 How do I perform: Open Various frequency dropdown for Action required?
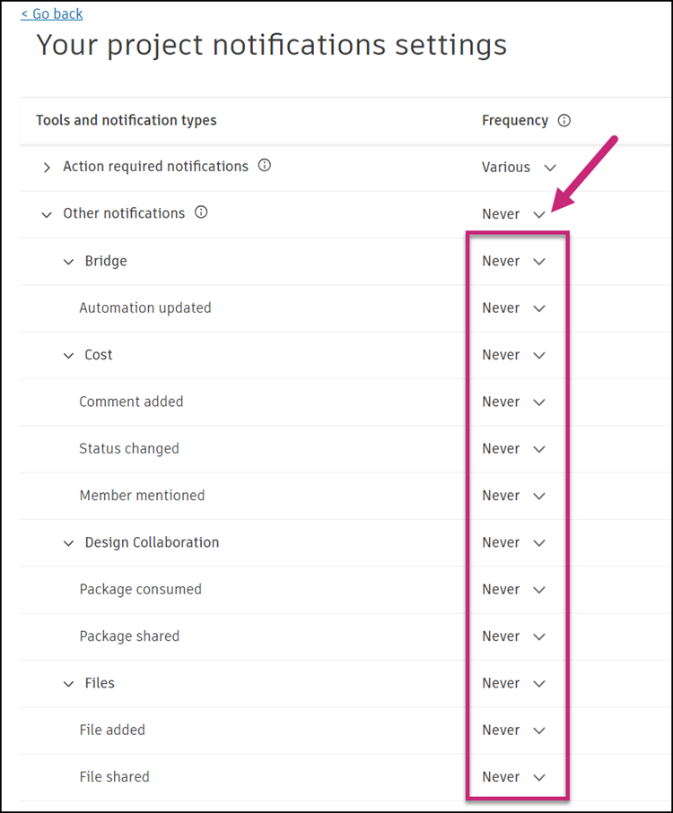point(519,168)
